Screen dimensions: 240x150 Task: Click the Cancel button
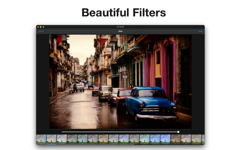coord(41,31)
